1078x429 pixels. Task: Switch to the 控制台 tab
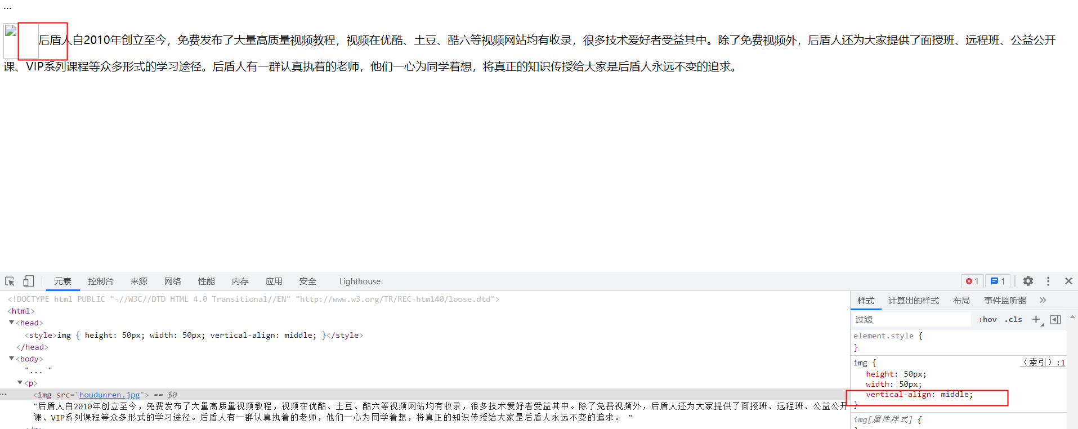click(101, 281)
